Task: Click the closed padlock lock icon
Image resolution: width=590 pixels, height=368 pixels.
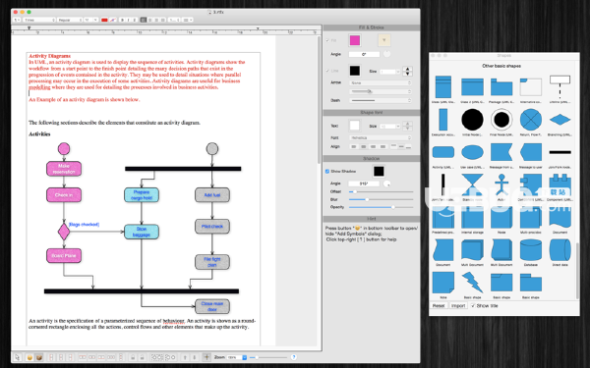Action: coord(133,357)
